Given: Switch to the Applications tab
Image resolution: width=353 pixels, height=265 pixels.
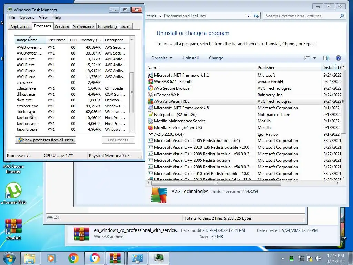Looking at the screenshot, I should click(20, 27).
